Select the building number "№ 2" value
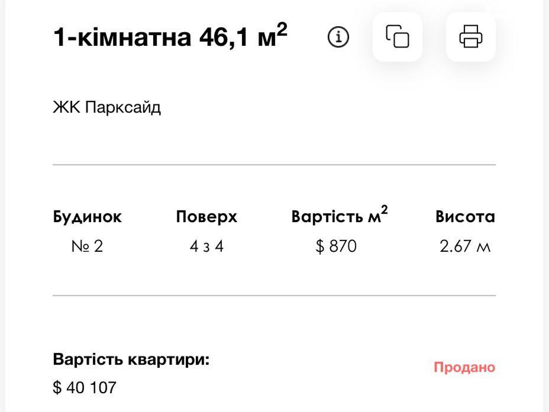 point(87,246)
